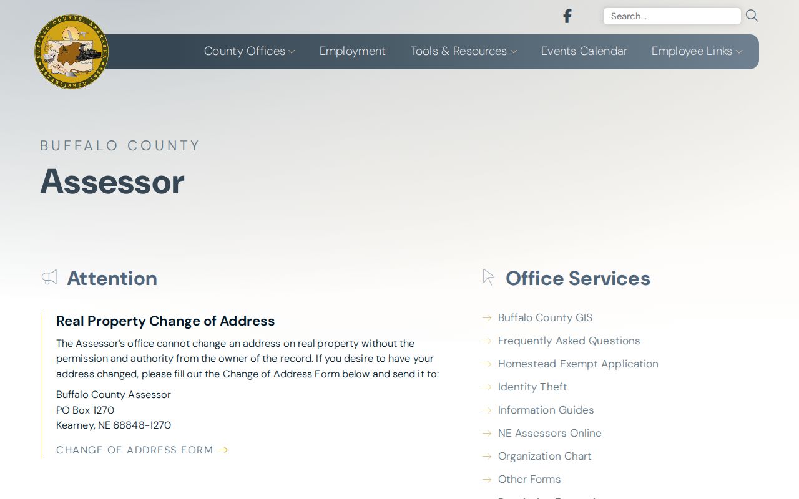Open Frequently Asked Questions link
Viewport: 799px width, 499px height.
coord(569,341)
